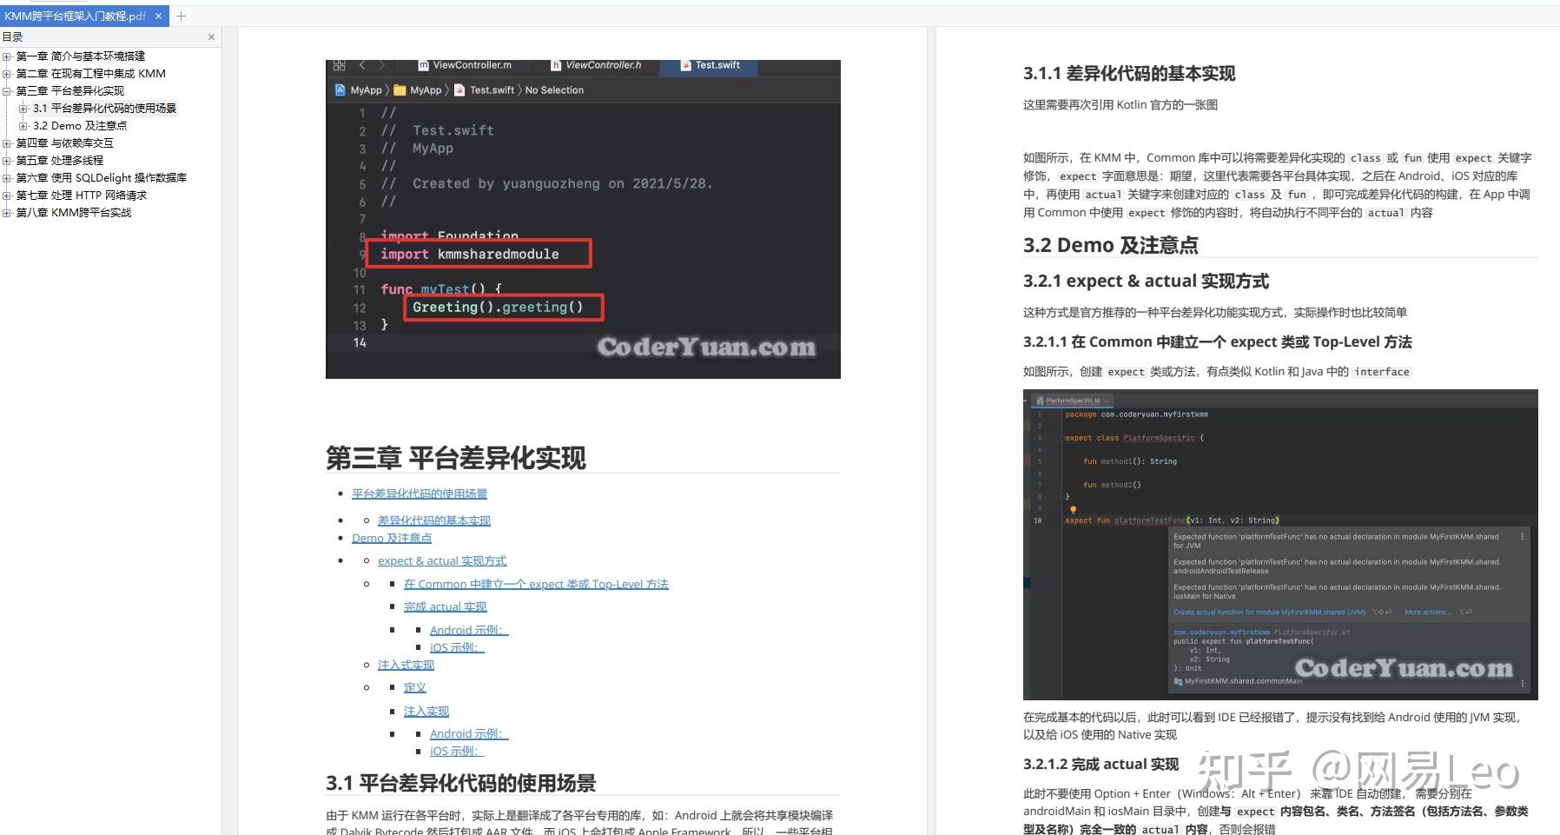This screenshot has width=1560, height=835.
Task: Expand 第一章 简介与基本环境搭建 in the contents tree
Action: click(x=7, y=56)
